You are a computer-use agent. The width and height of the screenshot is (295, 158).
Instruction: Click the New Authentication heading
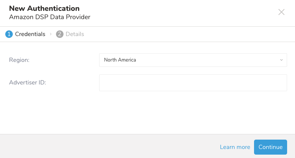pos(44,8)
